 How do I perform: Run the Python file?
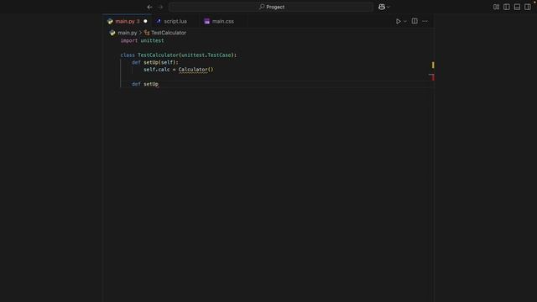point(398,21)
